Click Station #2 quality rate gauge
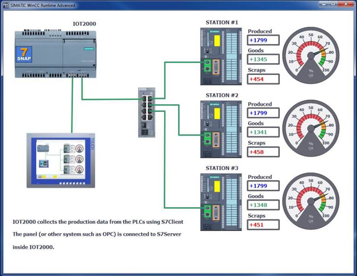Screen dimensions: 357x276 point(311,128)
